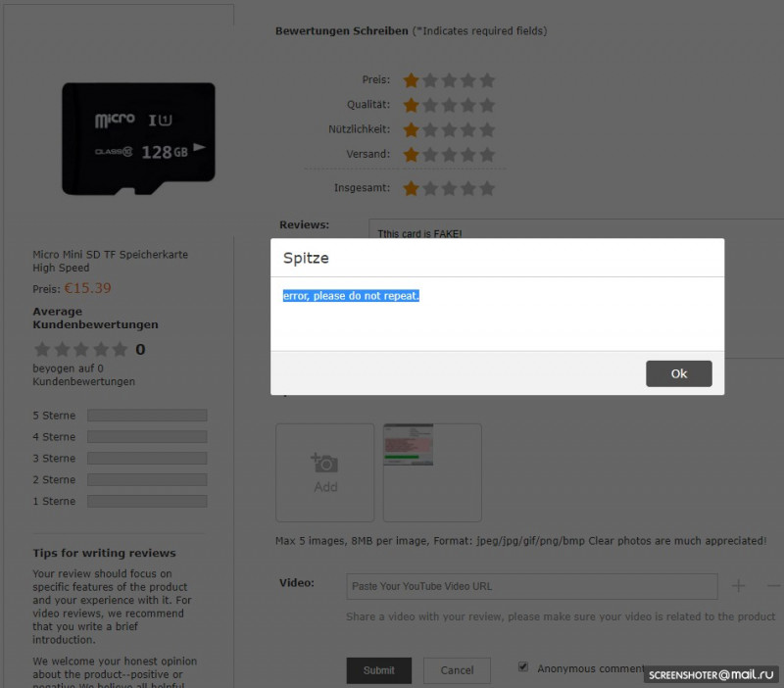Image resolution: width=784 pixels, height=688 pixels.
Task: Click the Spitze dialog title
Action: point(306,258)
